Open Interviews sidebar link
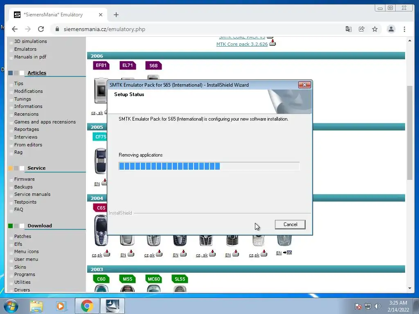The height and width of the screenshot is (314, 419). click(x=26, y=137)
